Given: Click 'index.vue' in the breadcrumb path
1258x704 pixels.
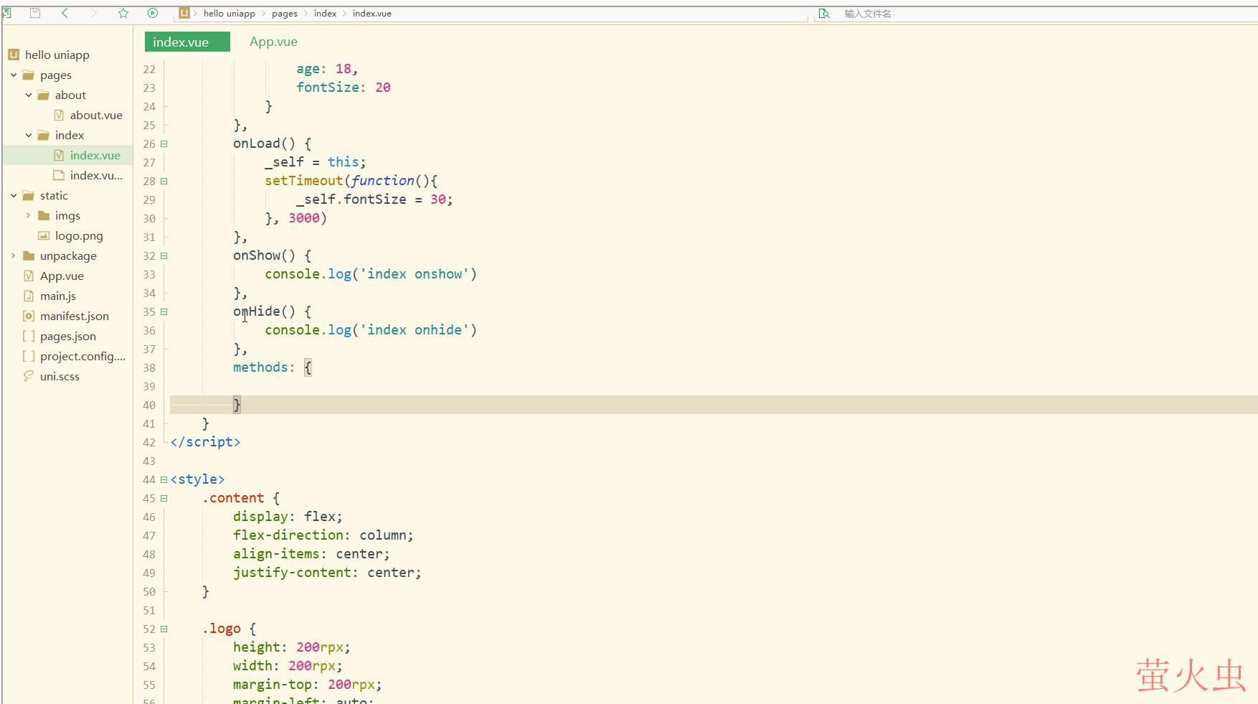Looking at the screenshot, I should [x=372, y=14].
